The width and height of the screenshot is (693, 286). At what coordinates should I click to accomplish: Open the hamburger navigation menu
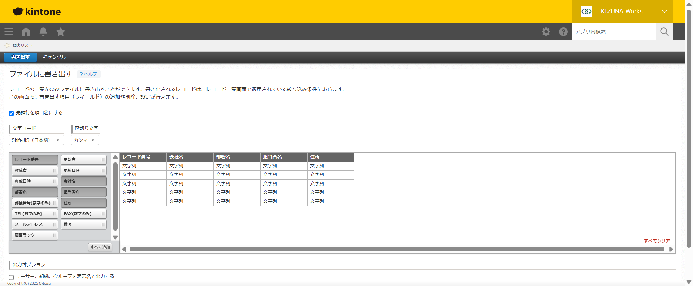point(9,32)
